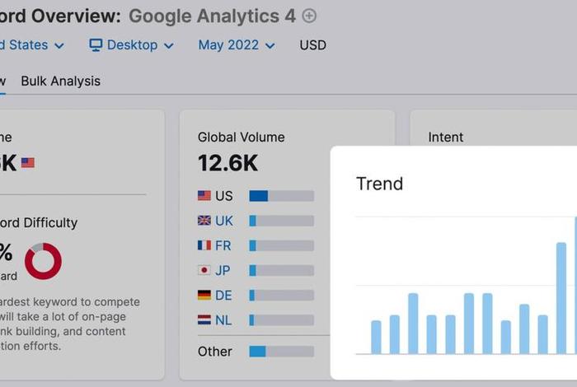Screen dimensions: 577x387
Task: Click the Japan flag icon
Action: tap(204, 270)
